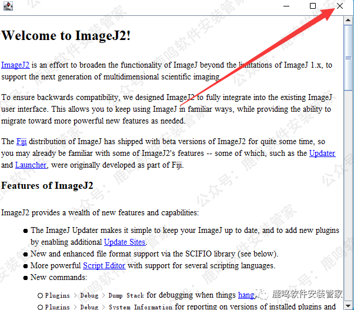Click the 'New commands:' bullet text
This screenshot has height=310, width=354.
click(x=59, y=277)
